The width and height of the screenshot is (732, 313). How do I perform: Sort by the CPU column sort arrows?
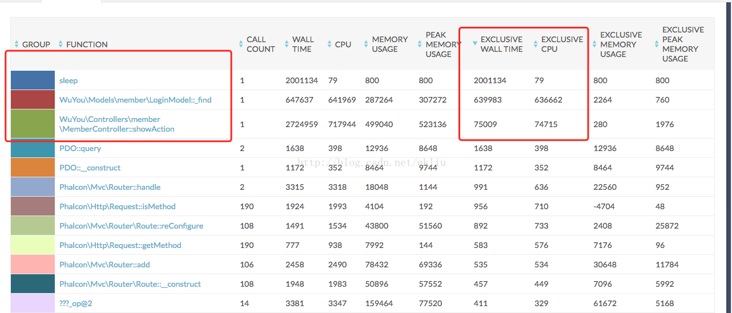click(x=329, y=44)
